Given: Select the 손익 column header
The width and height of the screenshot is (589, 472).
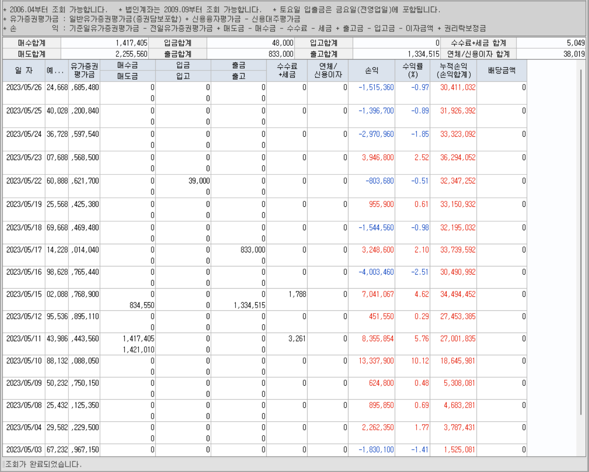Looking at the screenshot, I should (371, 70).
